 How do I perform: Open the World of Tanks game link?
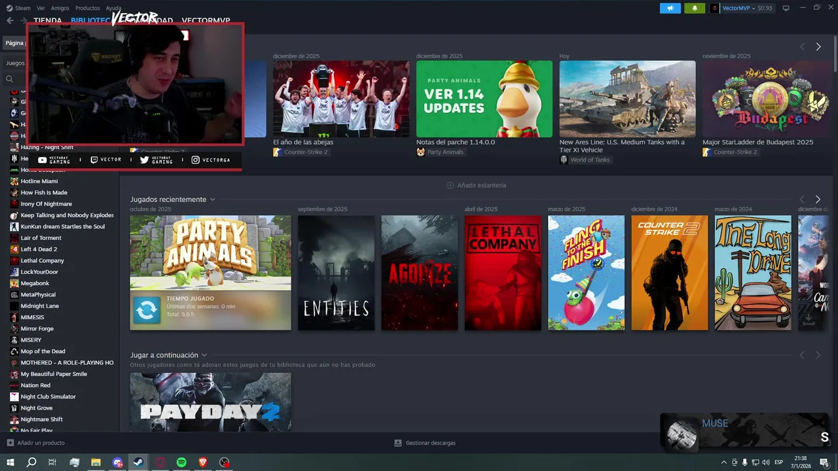(585, 160)
